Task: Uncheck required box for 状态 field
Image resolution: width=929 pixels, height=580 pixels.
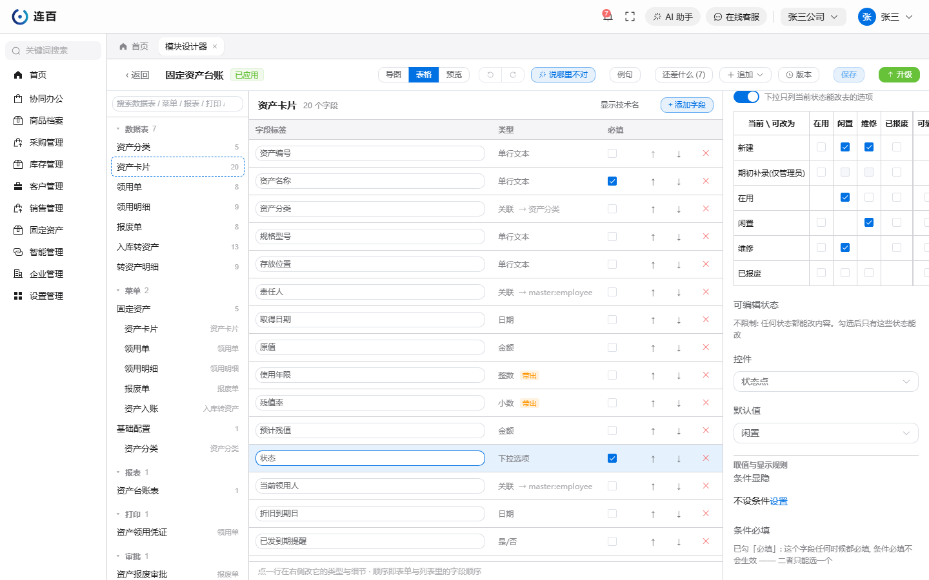Action: [x=612, y=458]
